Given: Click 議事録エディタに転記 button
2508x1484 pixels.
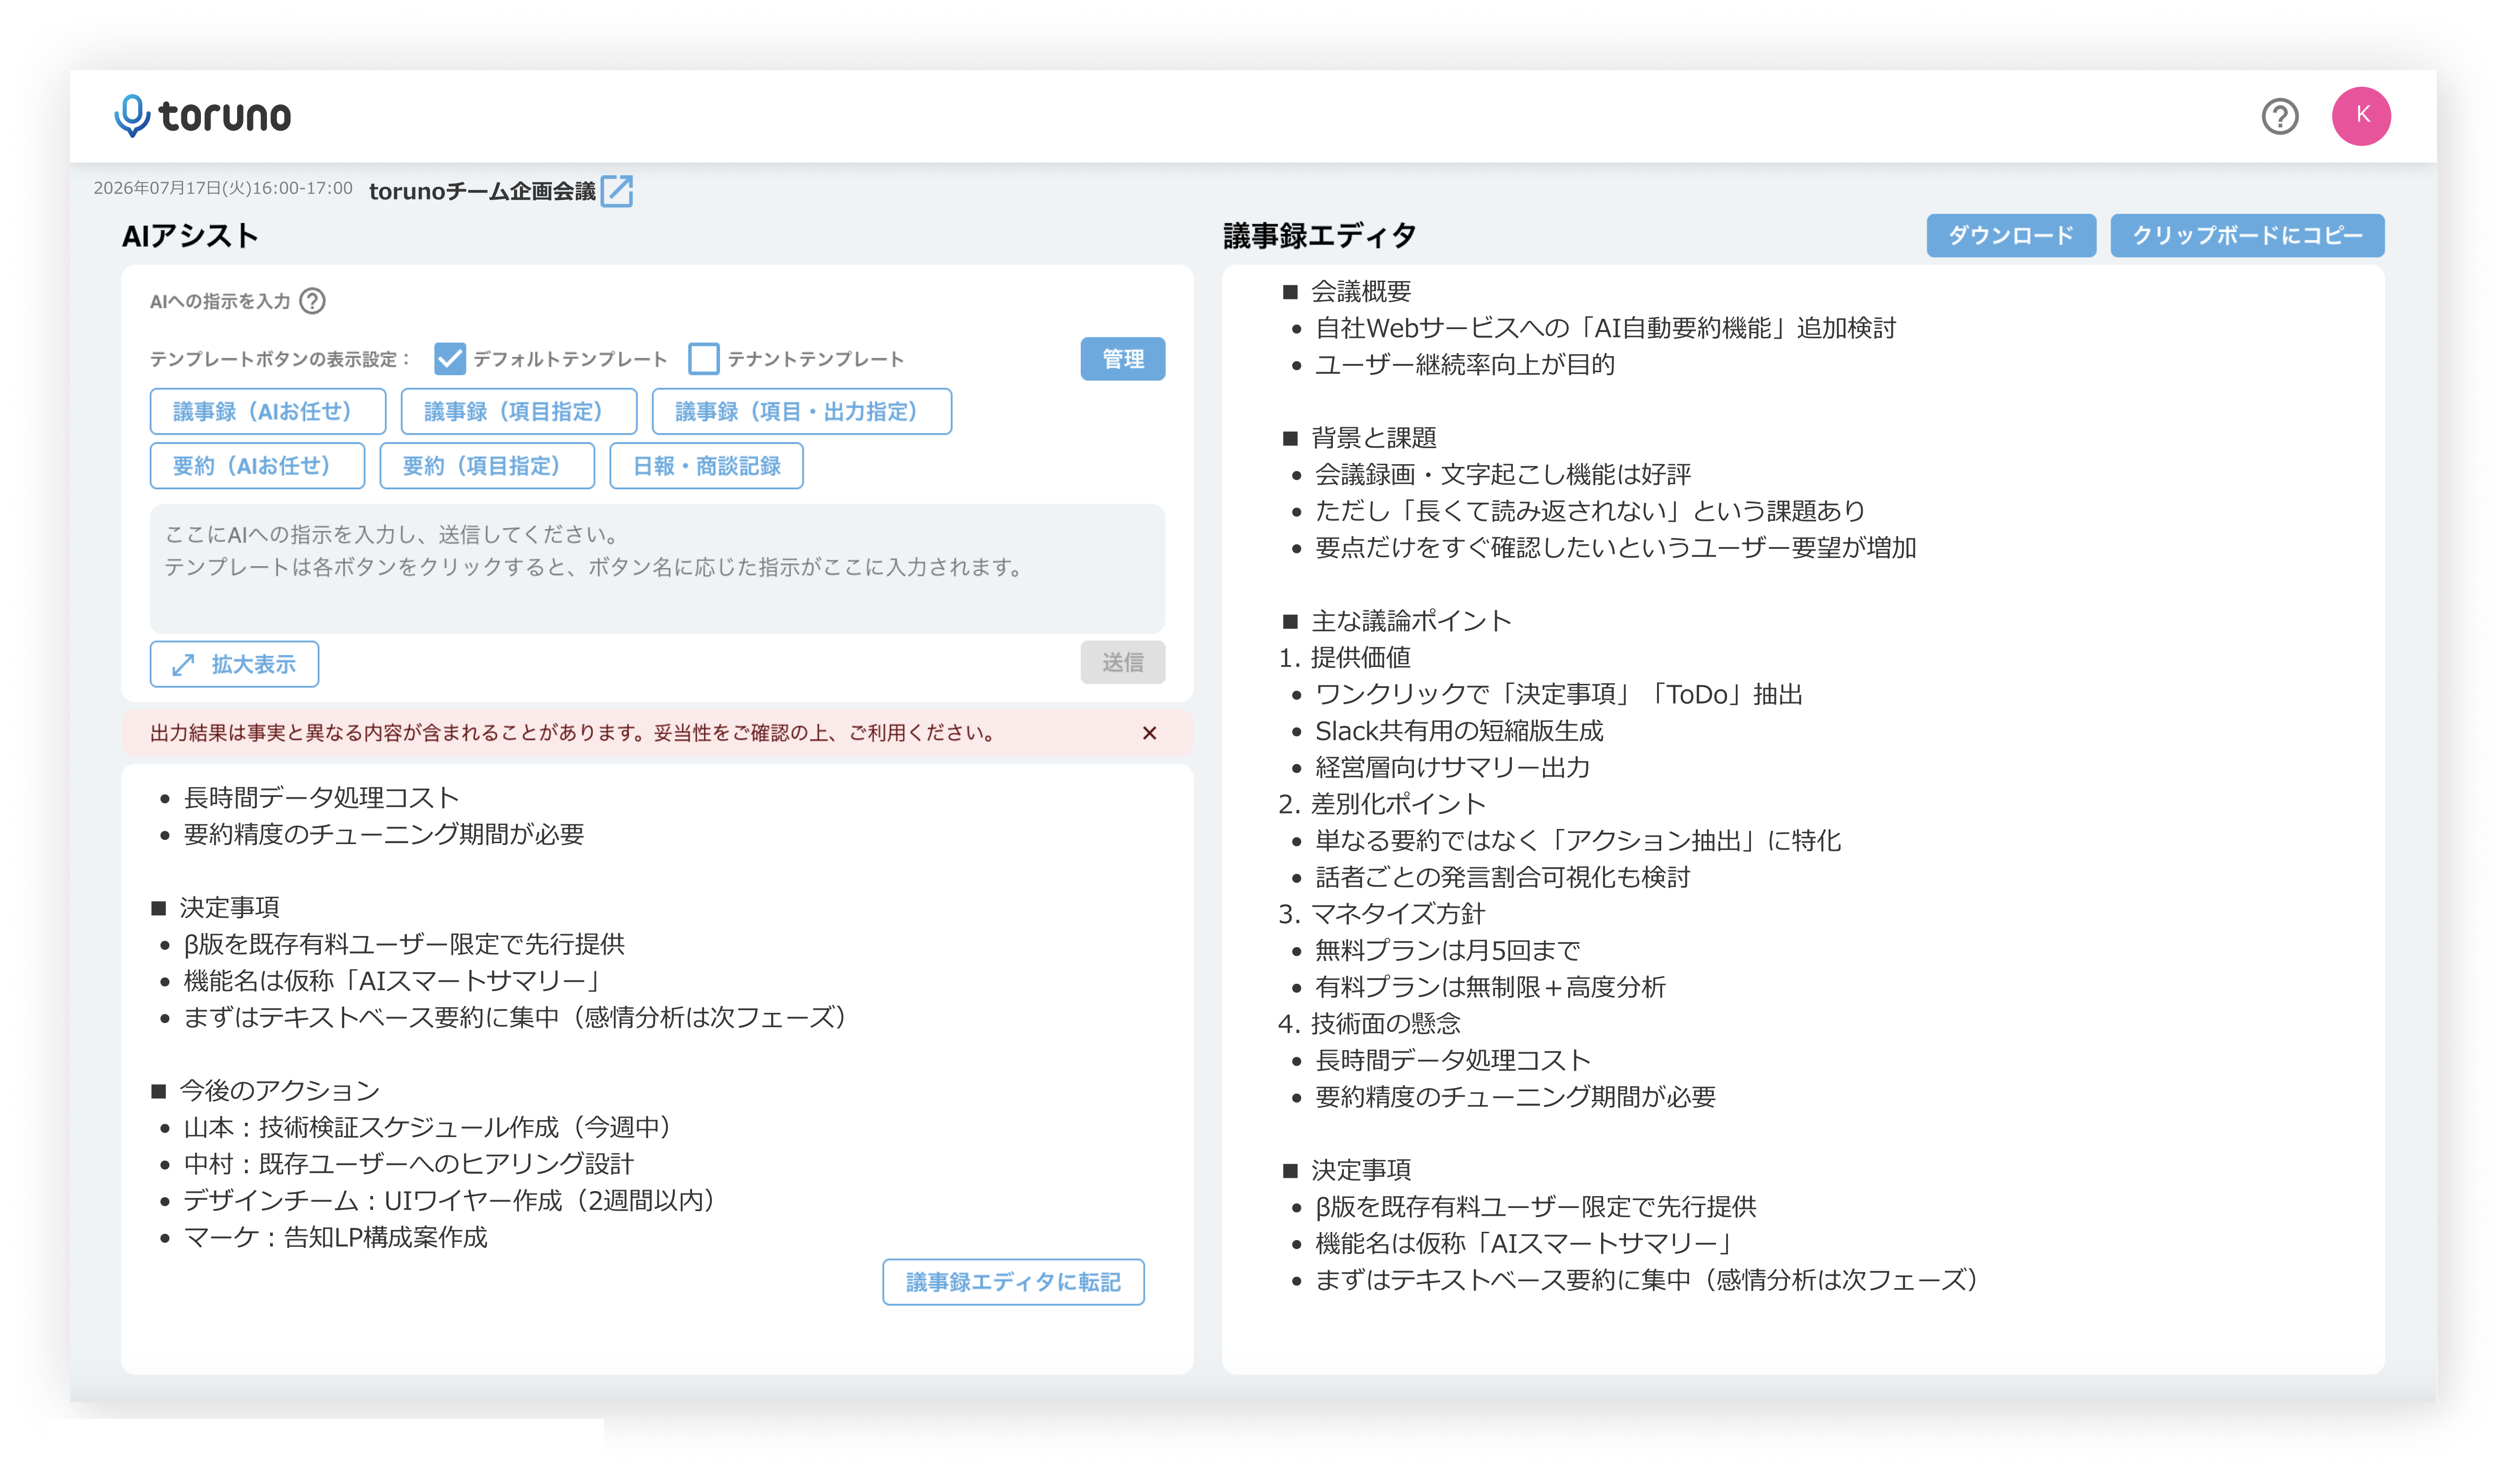Looking at the screenshot, I should tap(1012, 1281).
